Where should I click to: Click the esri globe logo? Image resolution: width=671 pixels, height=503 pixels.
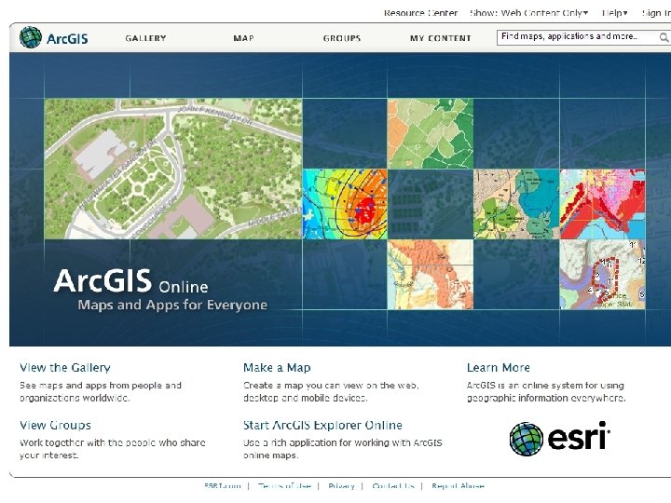(x=527, y=439)
